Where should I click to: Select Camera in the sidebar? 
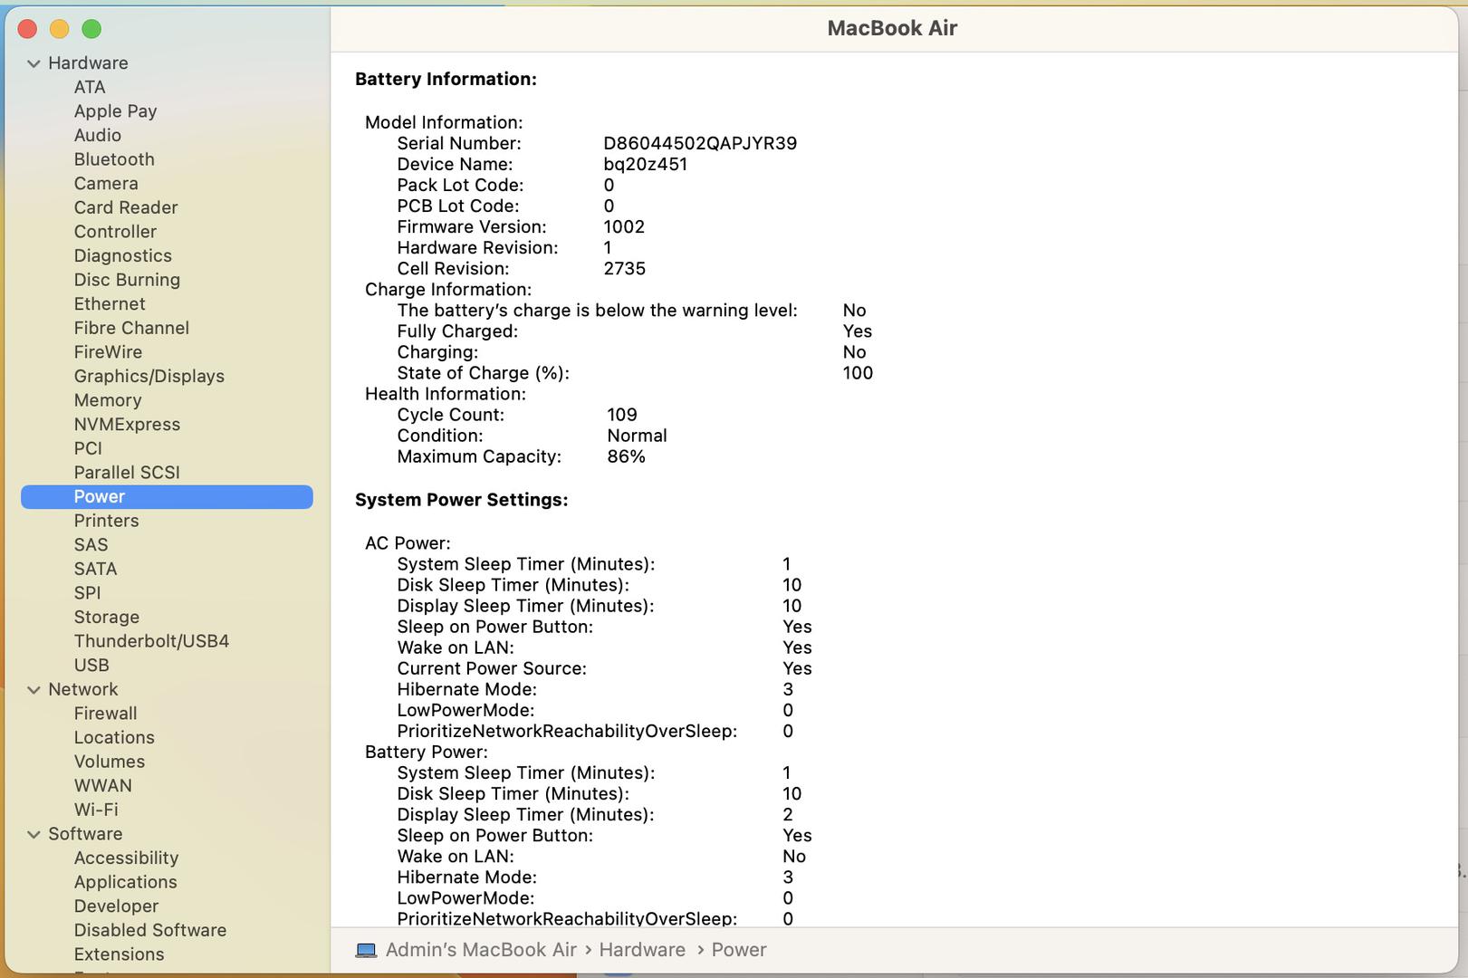pyautogui.click(x=106, y=183)
